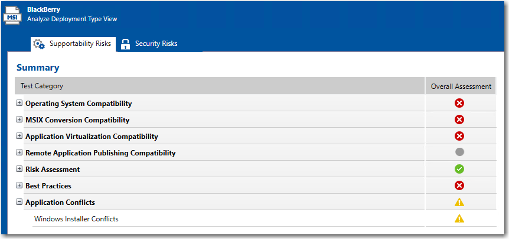
Task: Expand the Risk Assessment category
Action: (x=19, y=170)
